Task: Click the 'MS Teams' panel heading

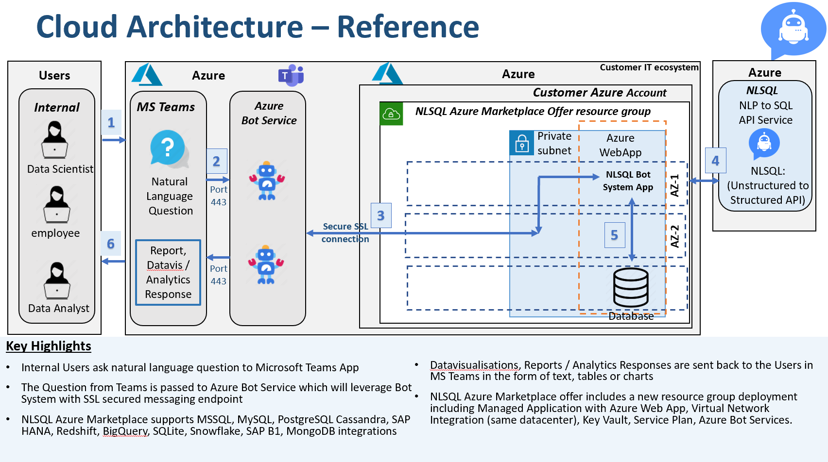Action: [166, 107]
